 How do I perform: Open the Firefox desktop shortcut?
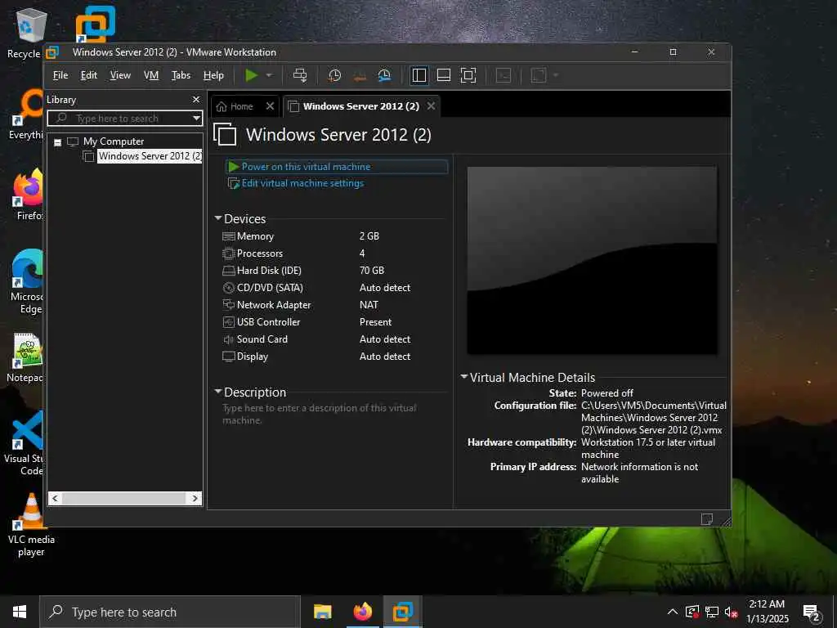pos(27,195)
